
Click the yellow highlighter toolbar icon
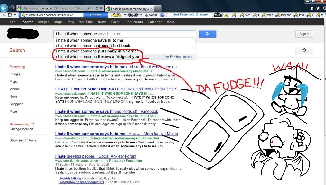tap(227, 15)
